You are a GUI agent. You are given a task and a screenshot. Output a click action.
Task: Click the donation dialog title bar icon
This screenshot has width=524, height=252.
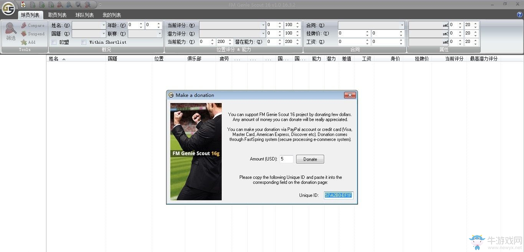[x=171, y=95]
